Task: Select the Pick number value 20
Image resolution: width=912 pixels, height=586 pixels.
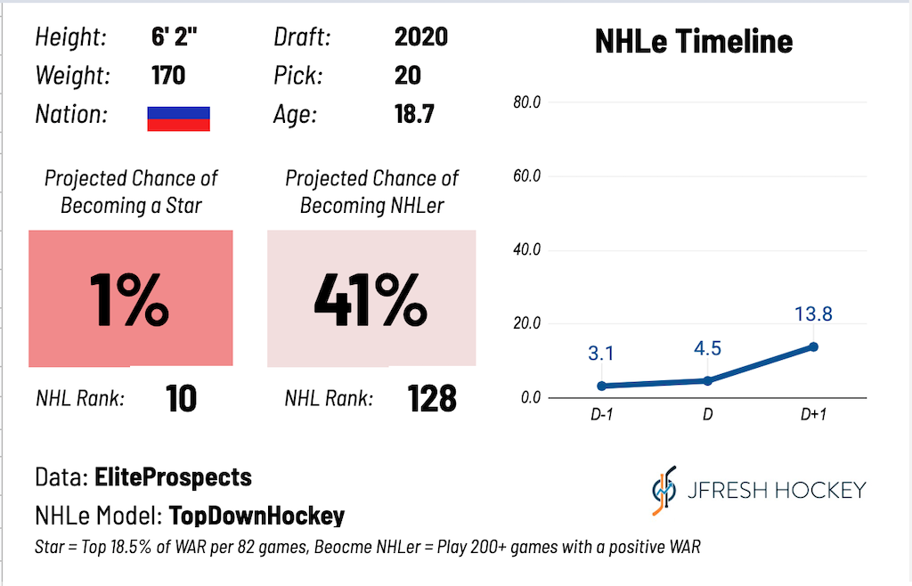Action: point(408,76)
